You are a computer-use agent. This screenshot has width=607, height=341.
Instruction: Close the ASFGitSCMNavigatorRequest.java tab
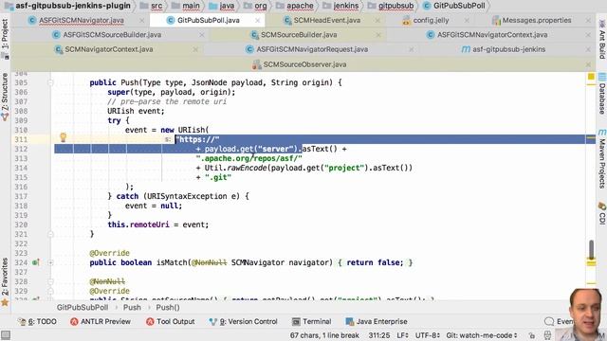coord(411,49)
